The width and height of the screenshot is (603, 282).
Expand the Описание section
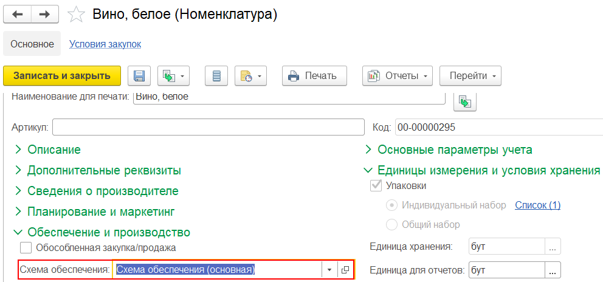click(x=53, y=150)
